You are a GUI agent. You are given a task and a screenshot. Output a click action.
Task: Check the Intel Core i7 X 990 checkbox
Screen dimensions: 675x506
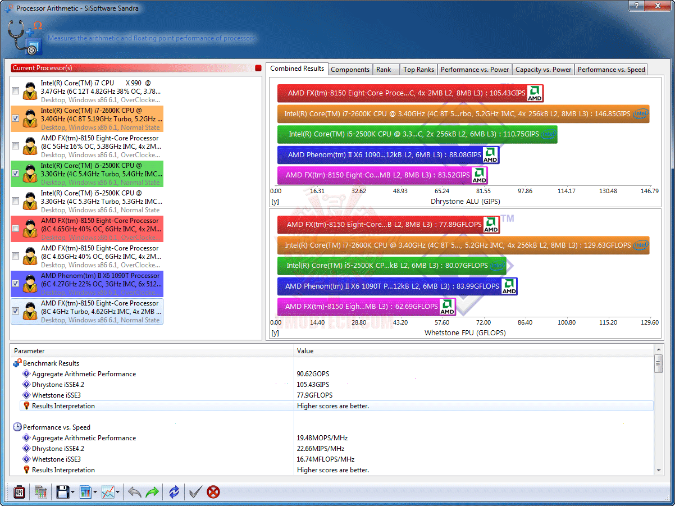pos(16,91)
